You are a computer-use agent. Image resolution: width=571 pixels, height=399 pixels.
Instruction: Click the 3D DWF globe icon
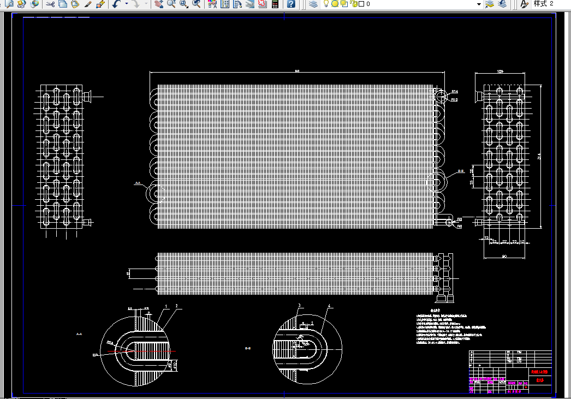tap(34, 4)
